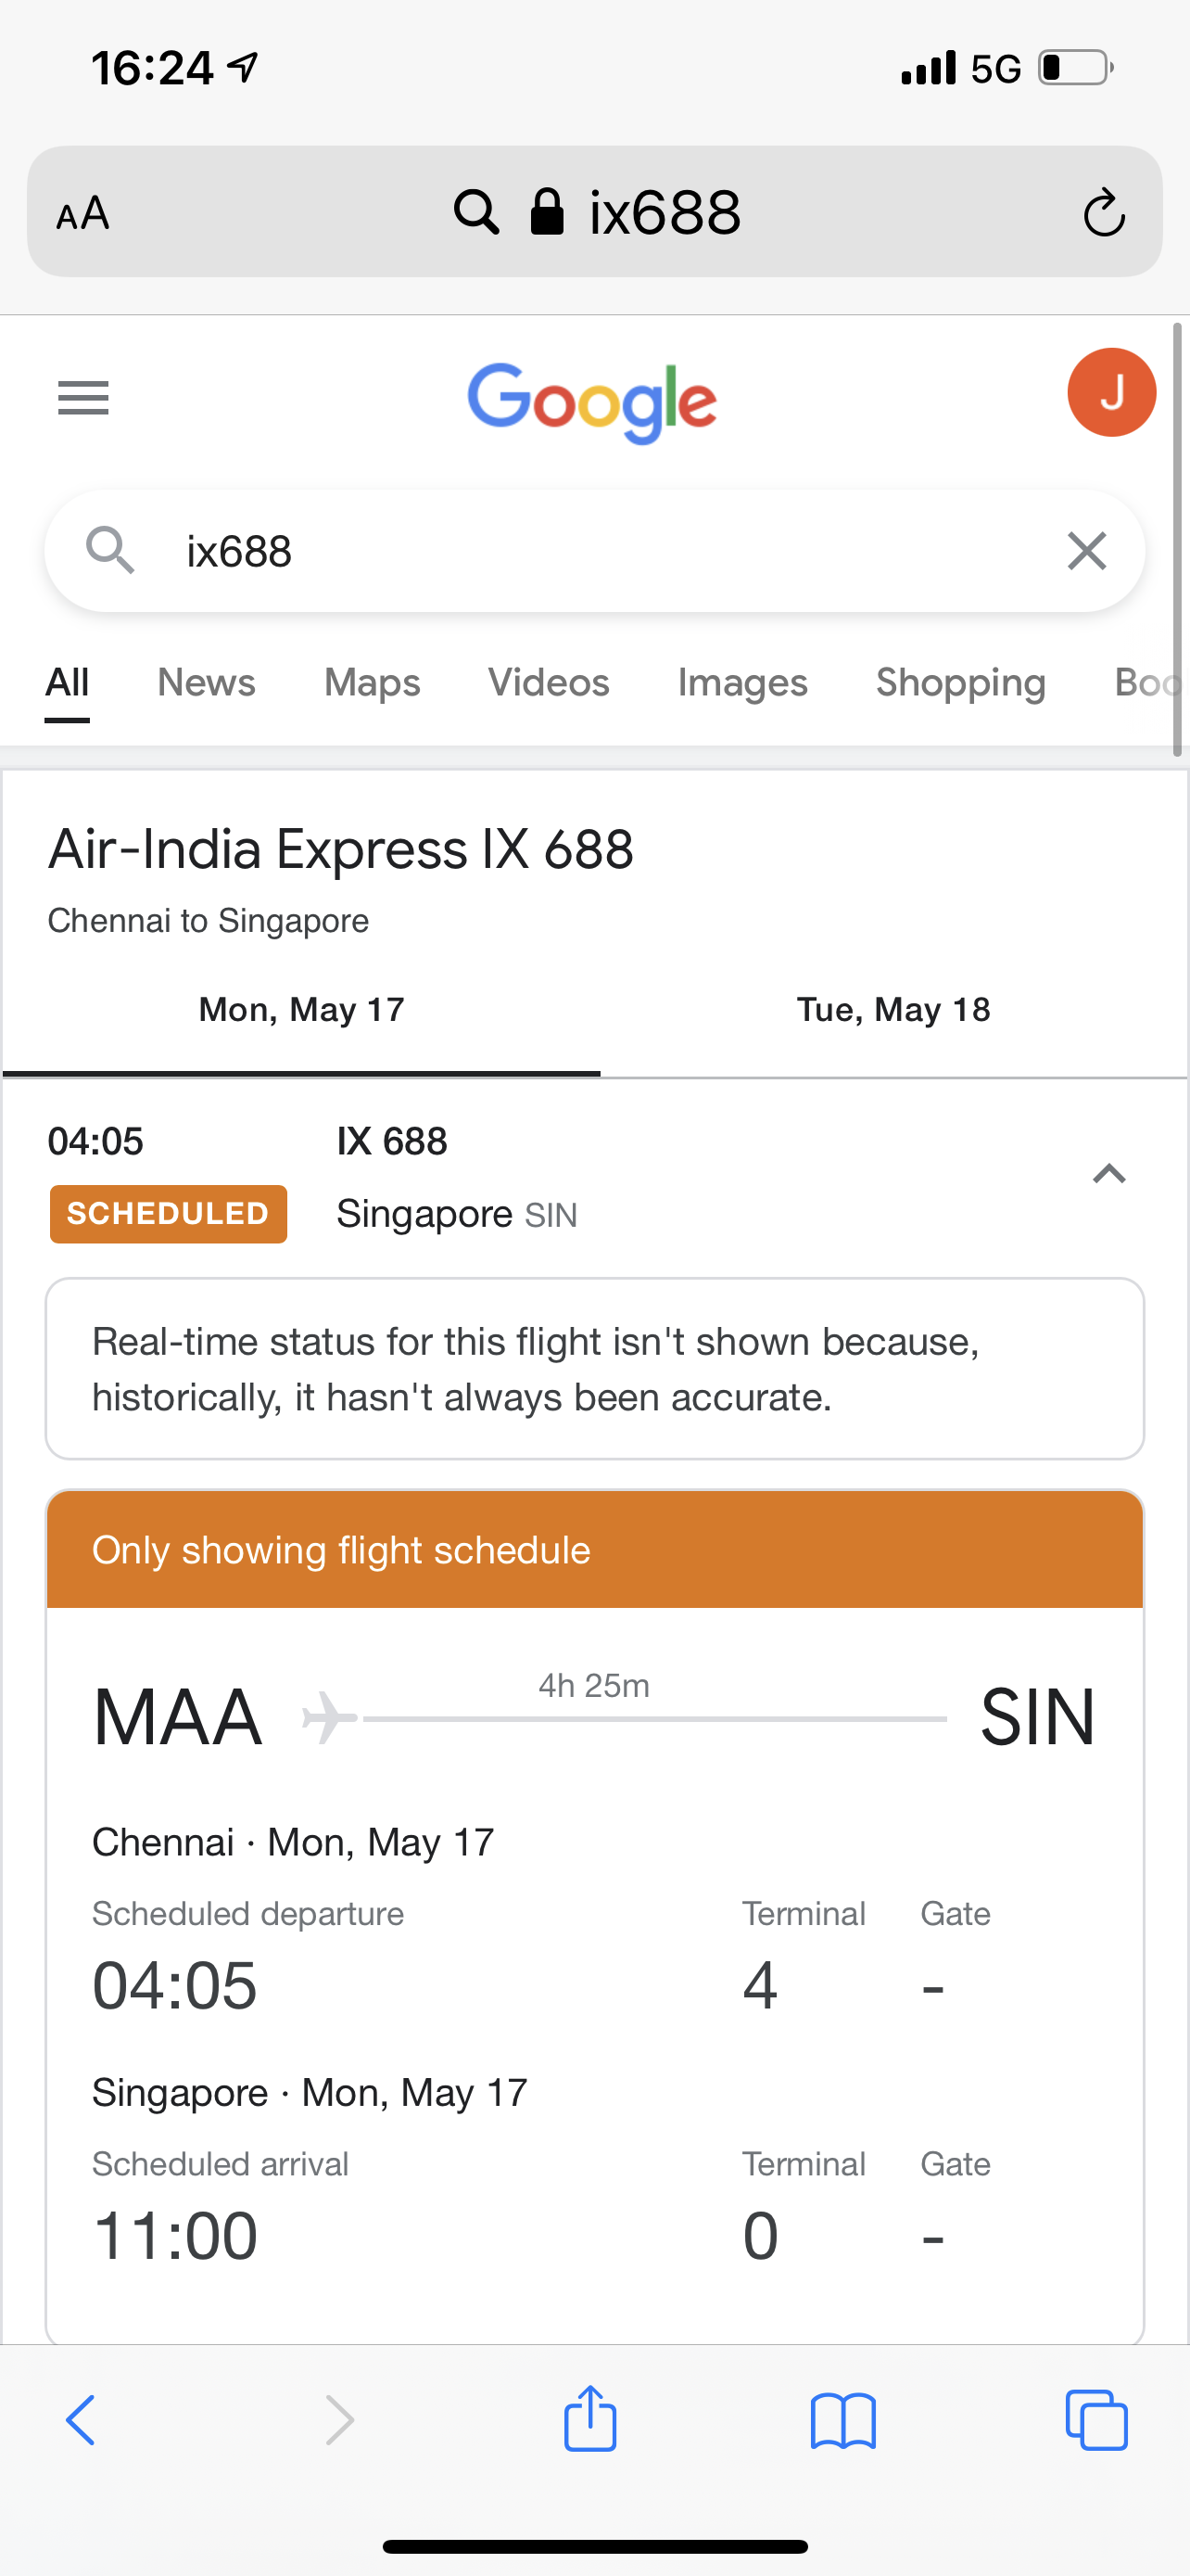Go back to previous page
This screenshot has height=2576, width=1190.
click(80, 2420)
